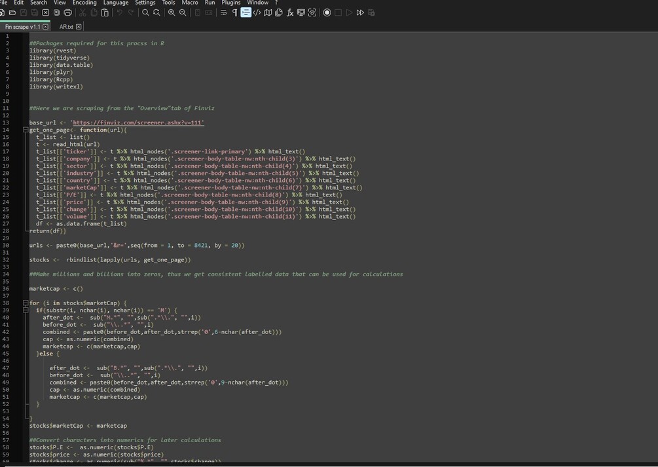Toggle the highlighted indent guide icon
Image resolution: width=658 pixels, height=467 pixels.
(246, 12)
